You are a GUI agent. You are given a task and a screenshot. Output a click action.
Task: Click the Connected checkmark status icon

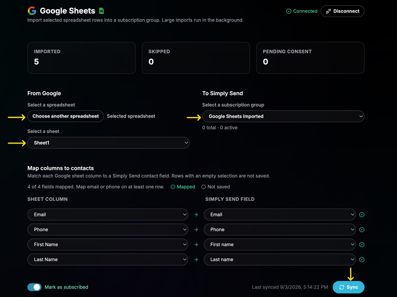coord(288,11)
